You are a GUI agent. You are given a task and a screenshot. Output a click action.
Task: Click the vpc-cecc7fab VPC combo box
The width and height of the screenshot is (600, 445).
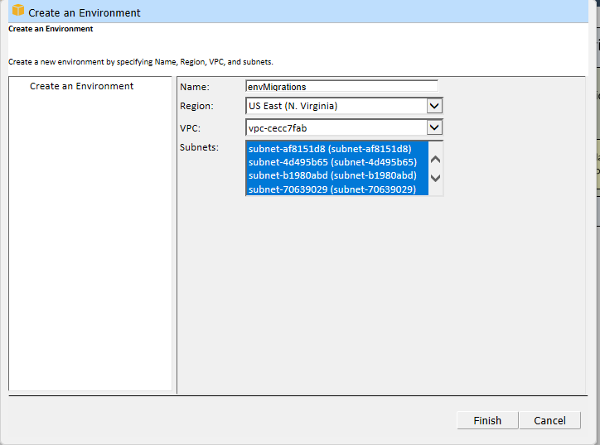(344, 127)
